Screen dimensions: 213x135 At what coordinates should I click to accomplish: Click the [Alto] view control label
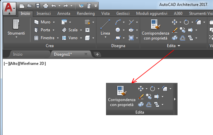click(x=14, y=64)
